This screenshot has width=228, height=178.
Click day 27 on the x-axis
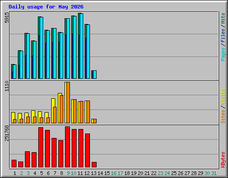pyautogui.click(x=187, y=173)
